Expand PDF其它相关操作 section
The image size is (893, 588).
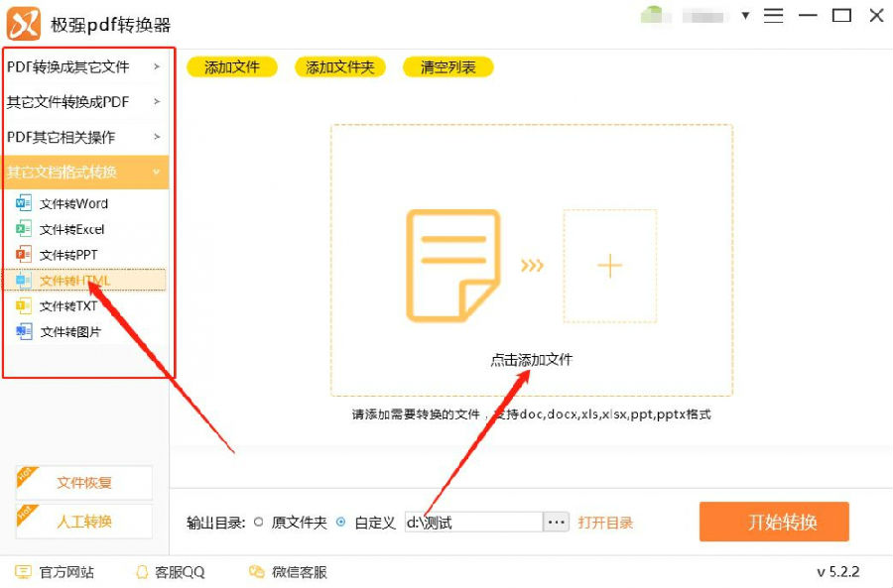click(x=85, y=137)
